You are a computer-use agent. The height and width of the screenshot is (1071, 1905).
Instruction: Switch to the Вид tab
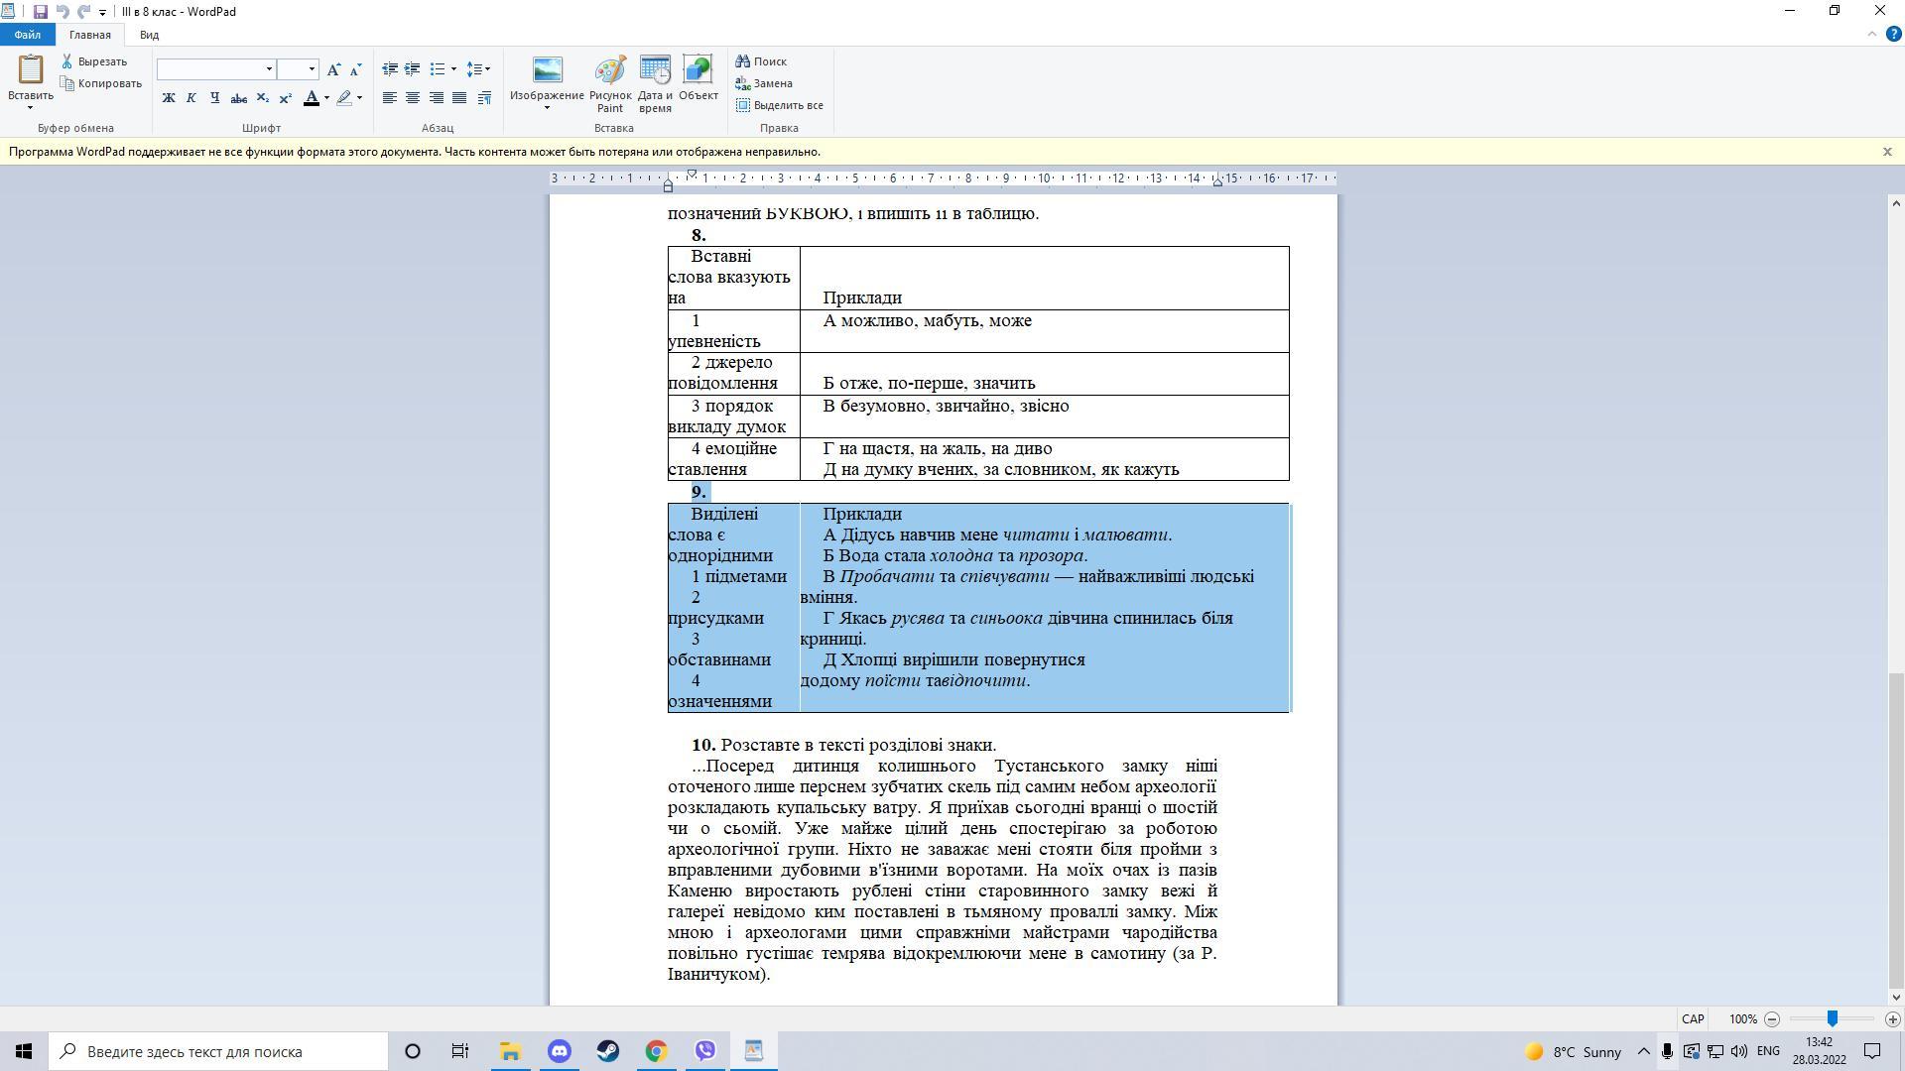click(149, 35)
